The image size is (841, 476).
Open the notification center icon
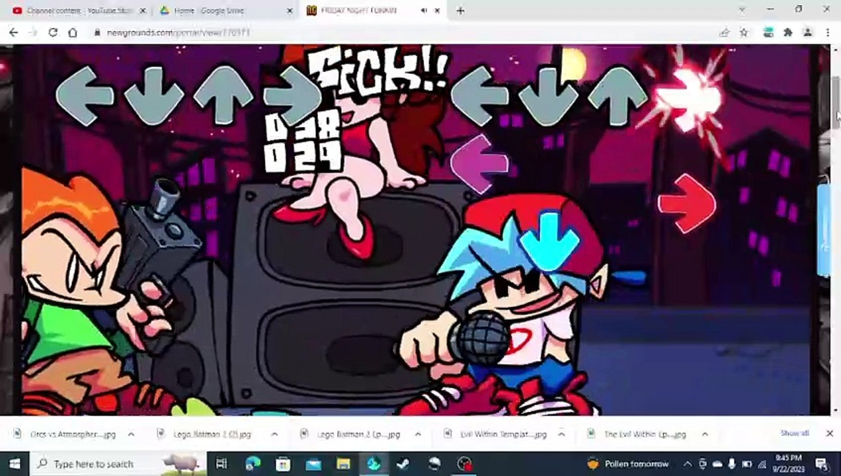pos(822,463)
